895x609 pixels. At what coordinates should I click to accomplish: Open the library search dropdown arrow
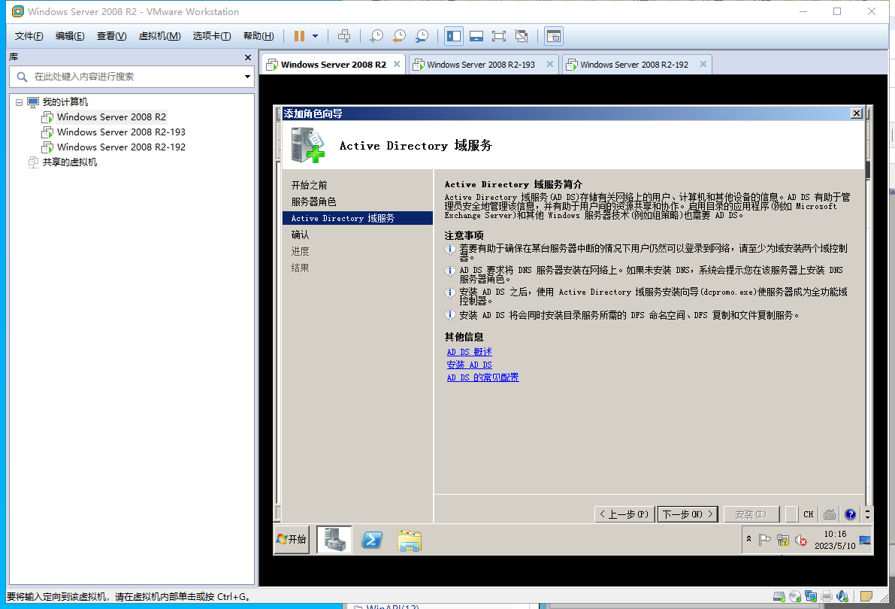tap(247, 77)
